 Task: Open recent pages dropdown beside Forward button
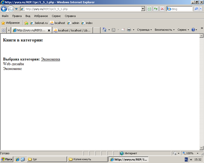(16, 9)
